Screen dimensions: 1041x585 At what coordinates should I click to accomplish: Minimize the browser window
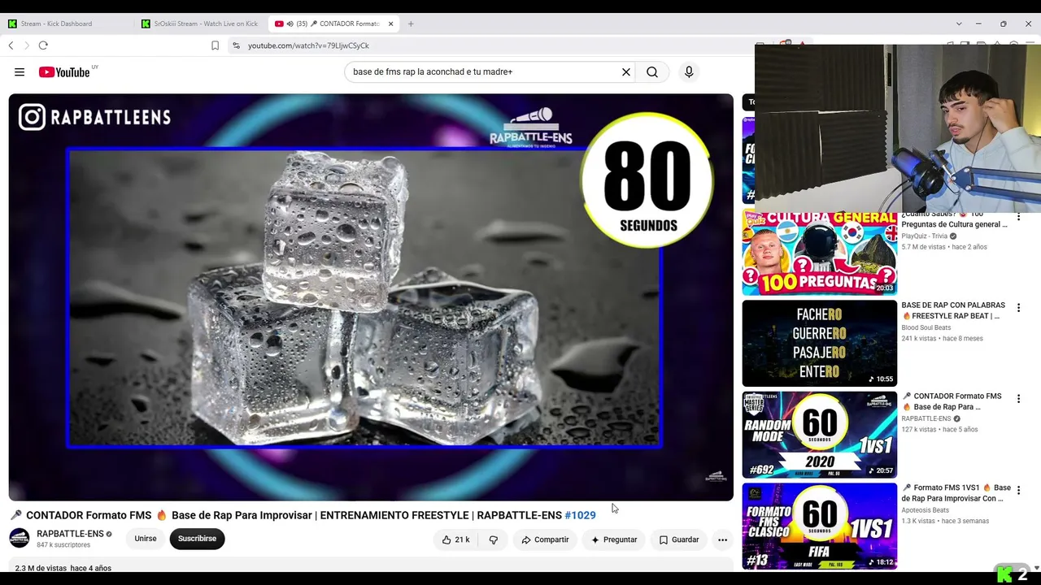(978, 24)
